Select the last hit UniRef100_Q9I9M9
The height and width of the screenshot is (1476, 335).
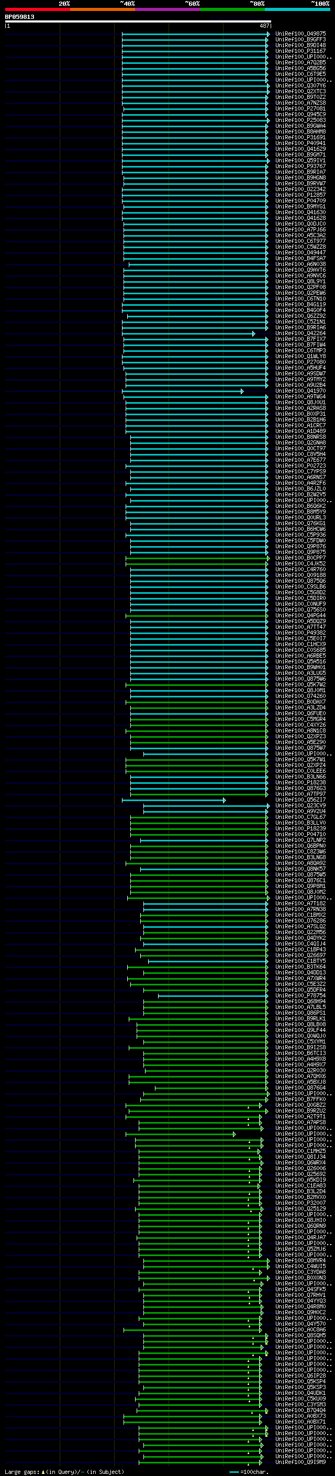(300, 1462)
